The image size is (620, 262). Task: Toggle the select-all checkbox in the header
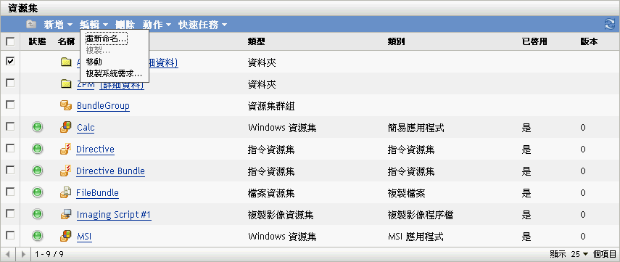[x=10, y=41]
